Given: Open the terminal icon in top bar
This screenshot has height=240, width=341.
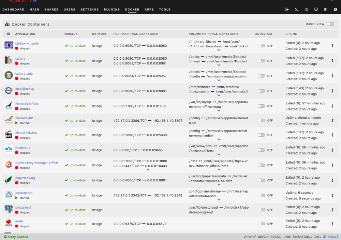Looking at the screenshot, I should click(x=297, y=9).
